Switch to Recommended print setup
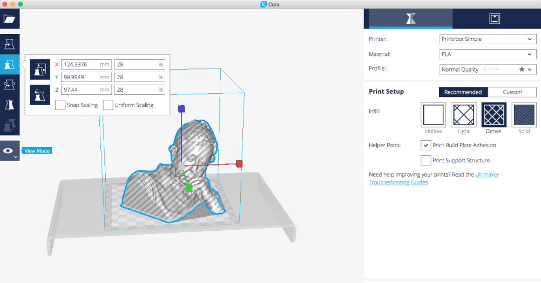 coord(463,92)
